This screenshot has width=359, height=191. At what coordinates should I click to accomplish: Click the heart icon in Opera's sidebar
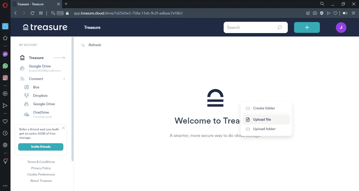[5, 121]
